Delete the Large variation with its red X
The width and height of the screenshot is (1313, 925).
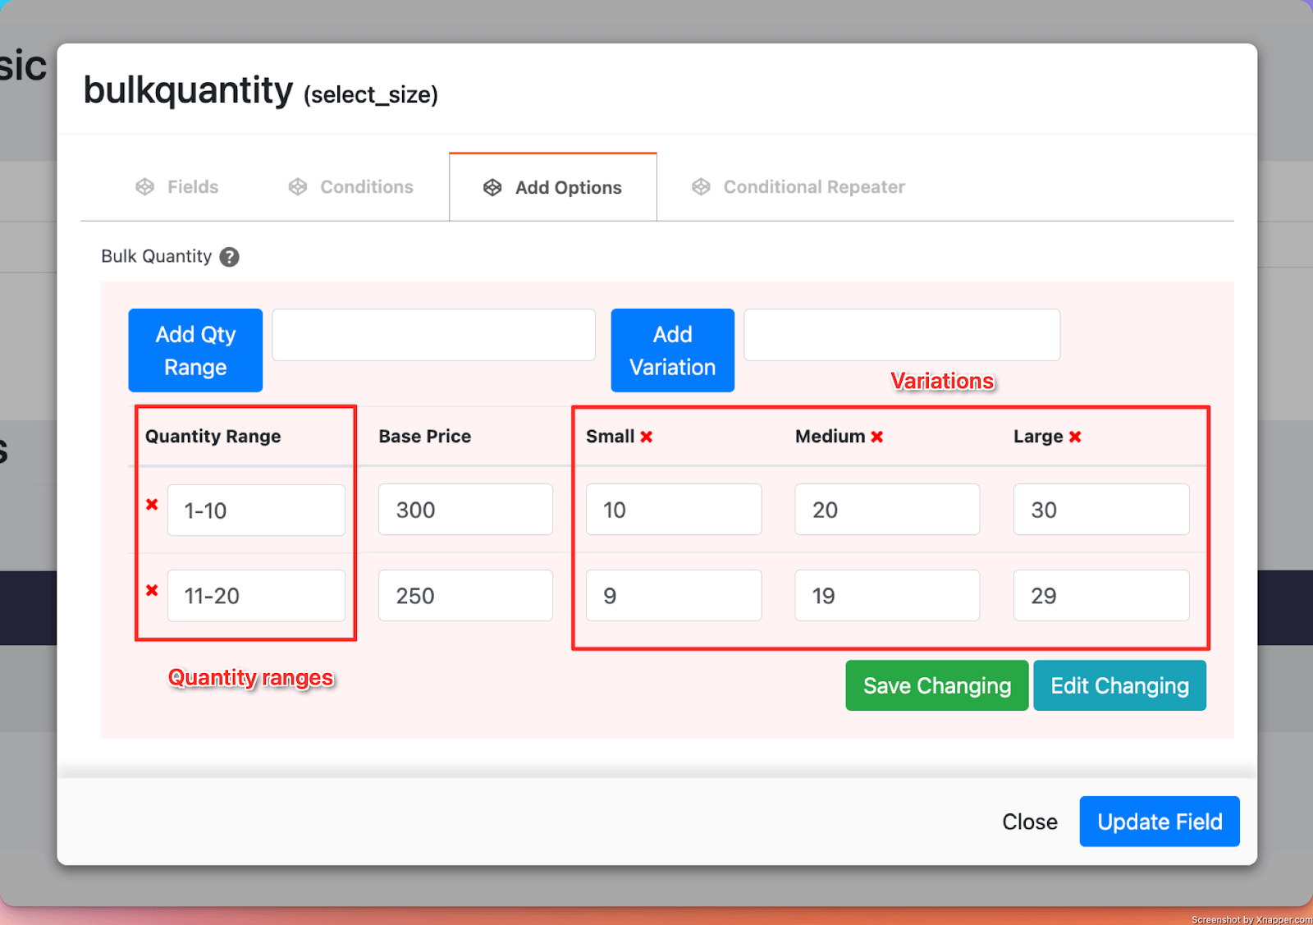1075,437
